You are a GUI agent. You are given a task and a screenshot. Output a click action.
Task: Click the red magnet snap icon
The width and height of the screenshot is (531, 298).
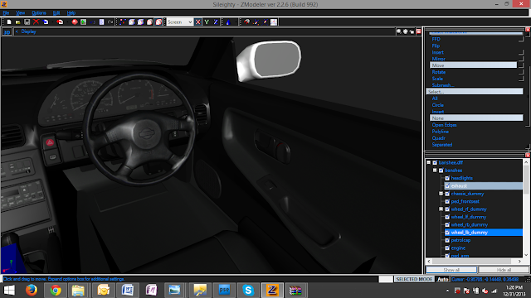click(247, 22)
